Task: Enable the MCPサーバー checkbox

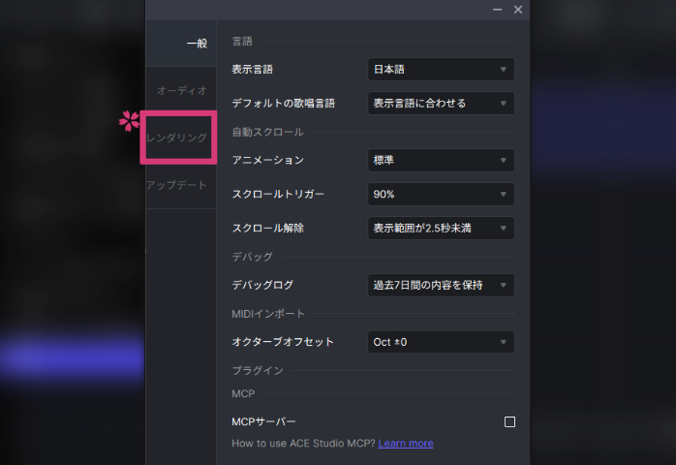Action: (x=510, y=422)
